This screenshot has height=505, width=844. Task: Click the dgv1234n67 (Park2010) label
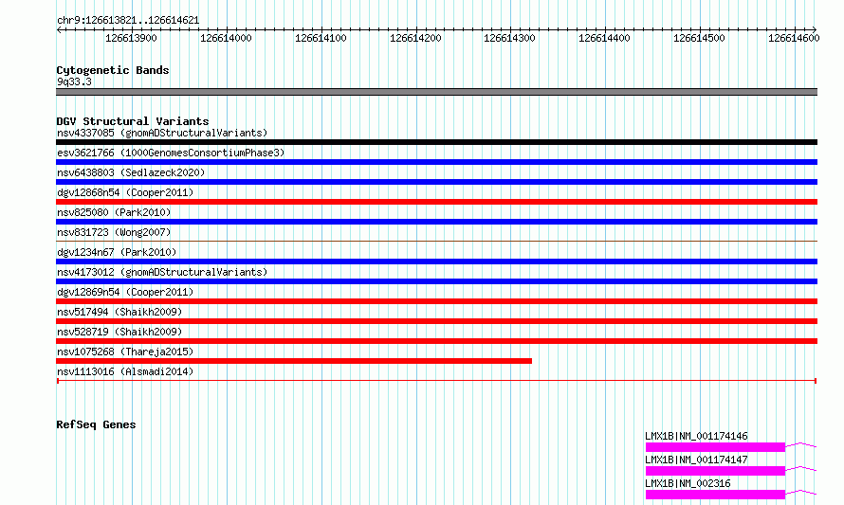(117, 252)
